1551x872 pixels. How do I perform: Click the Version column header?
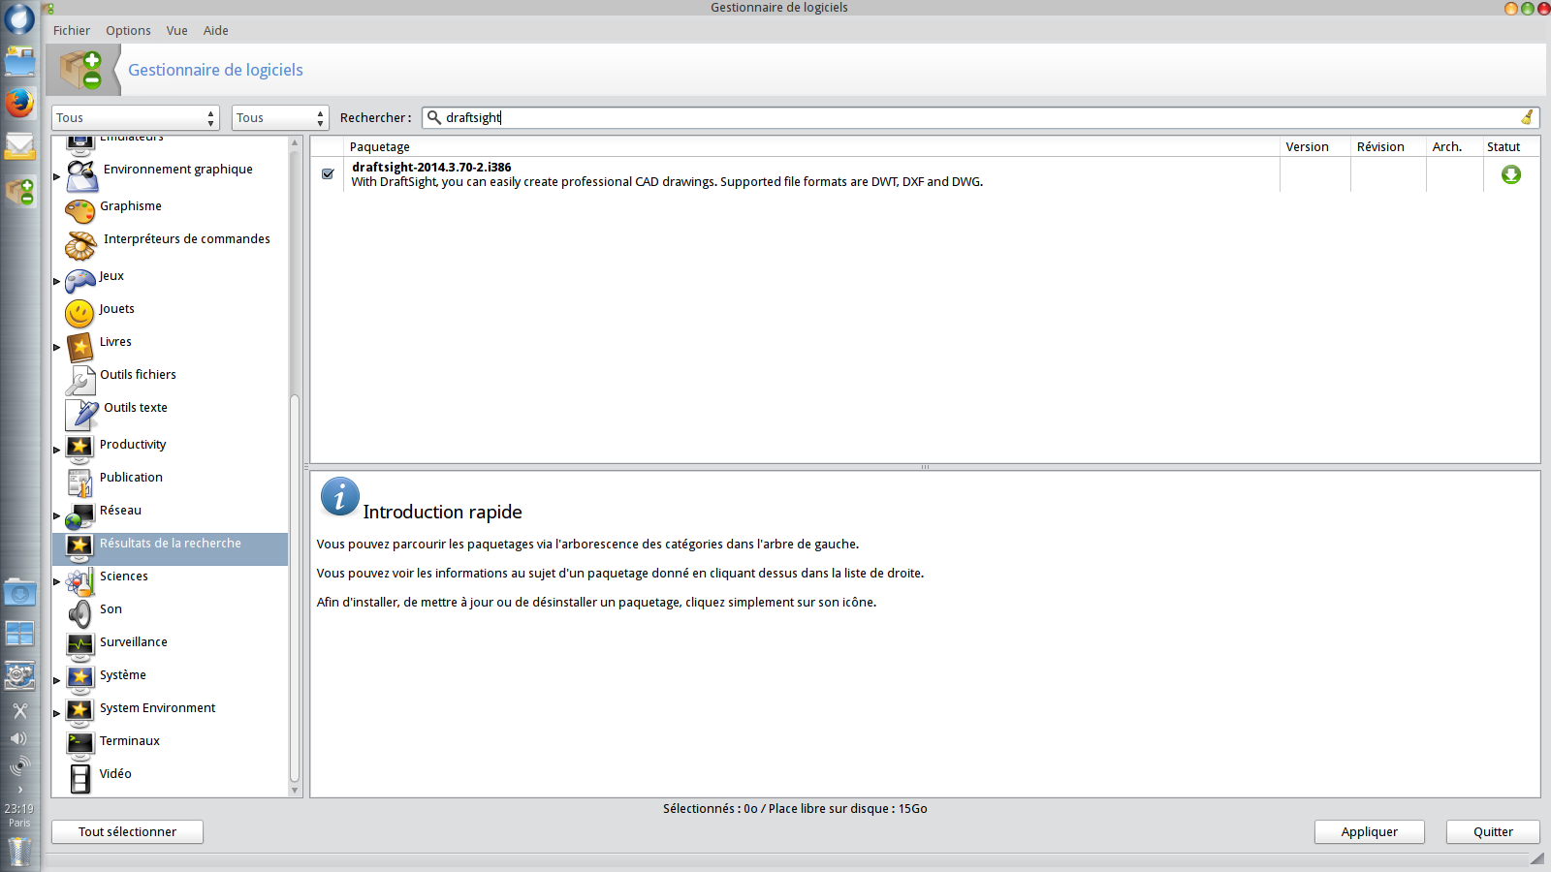click(1315, 146)
